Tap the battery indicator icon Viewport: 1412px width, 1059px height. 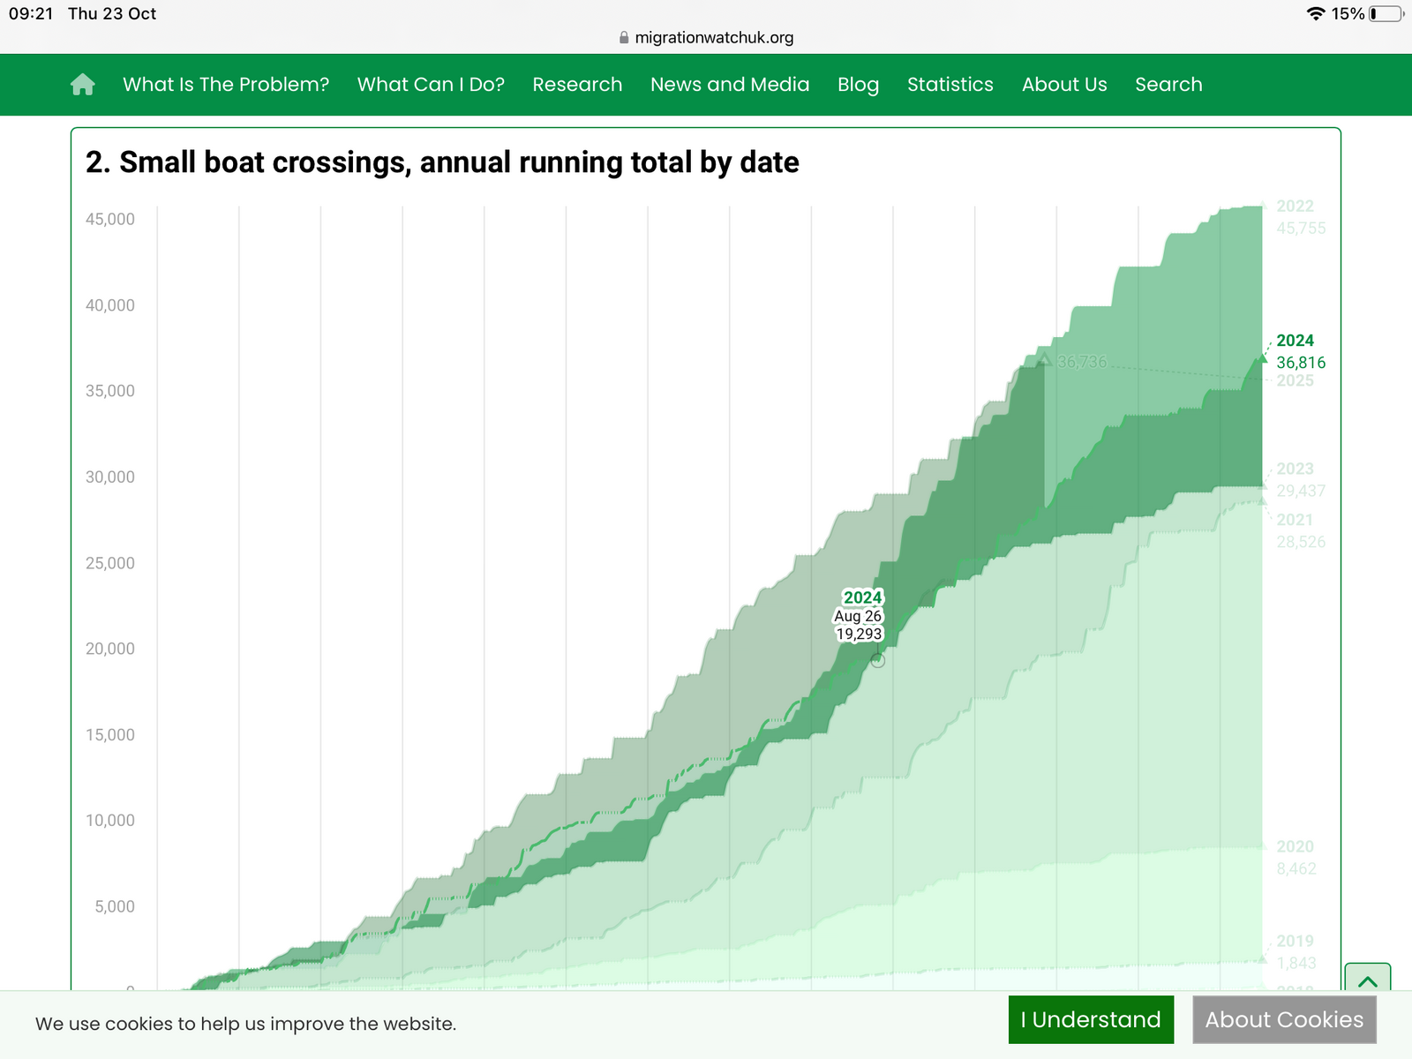1386,14
